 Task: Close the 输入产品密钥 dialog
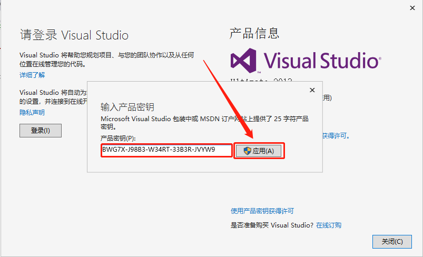coord(312,90)
